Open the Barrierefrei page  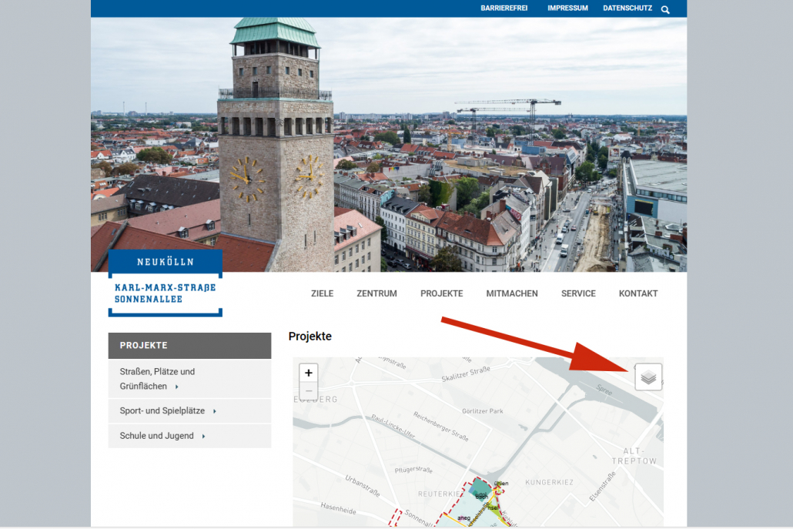(504, 8)
